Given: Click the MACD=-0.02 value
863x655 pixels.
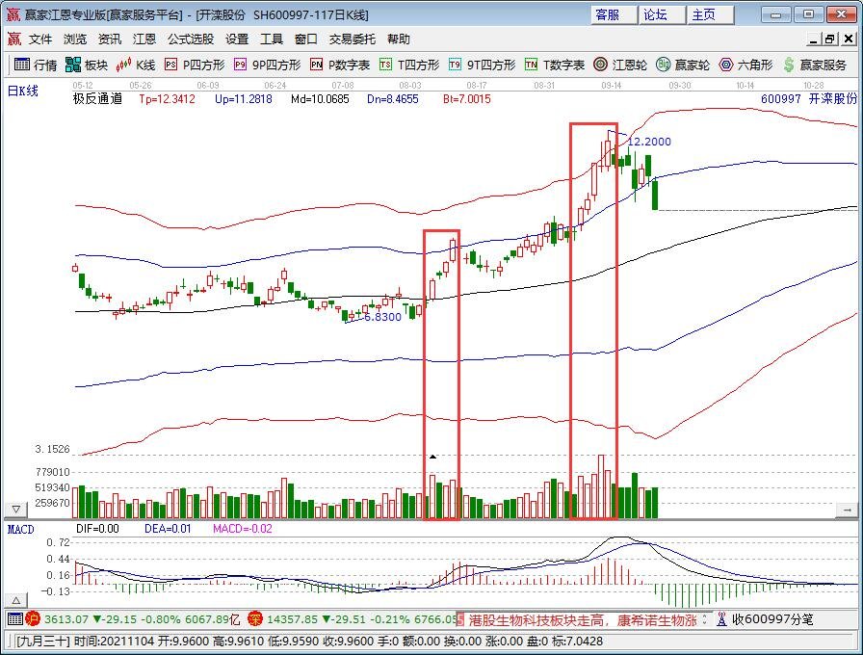Looking at the screenshot, I should 243,529.
